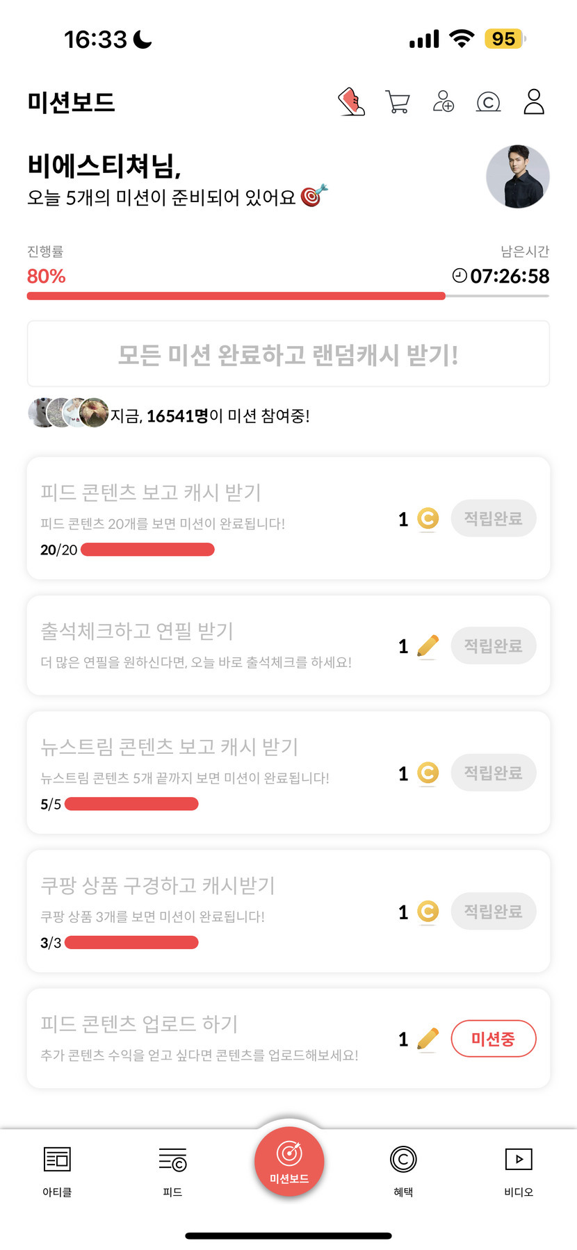
Task: Open the my profile person icon
Action: (533, 101)
